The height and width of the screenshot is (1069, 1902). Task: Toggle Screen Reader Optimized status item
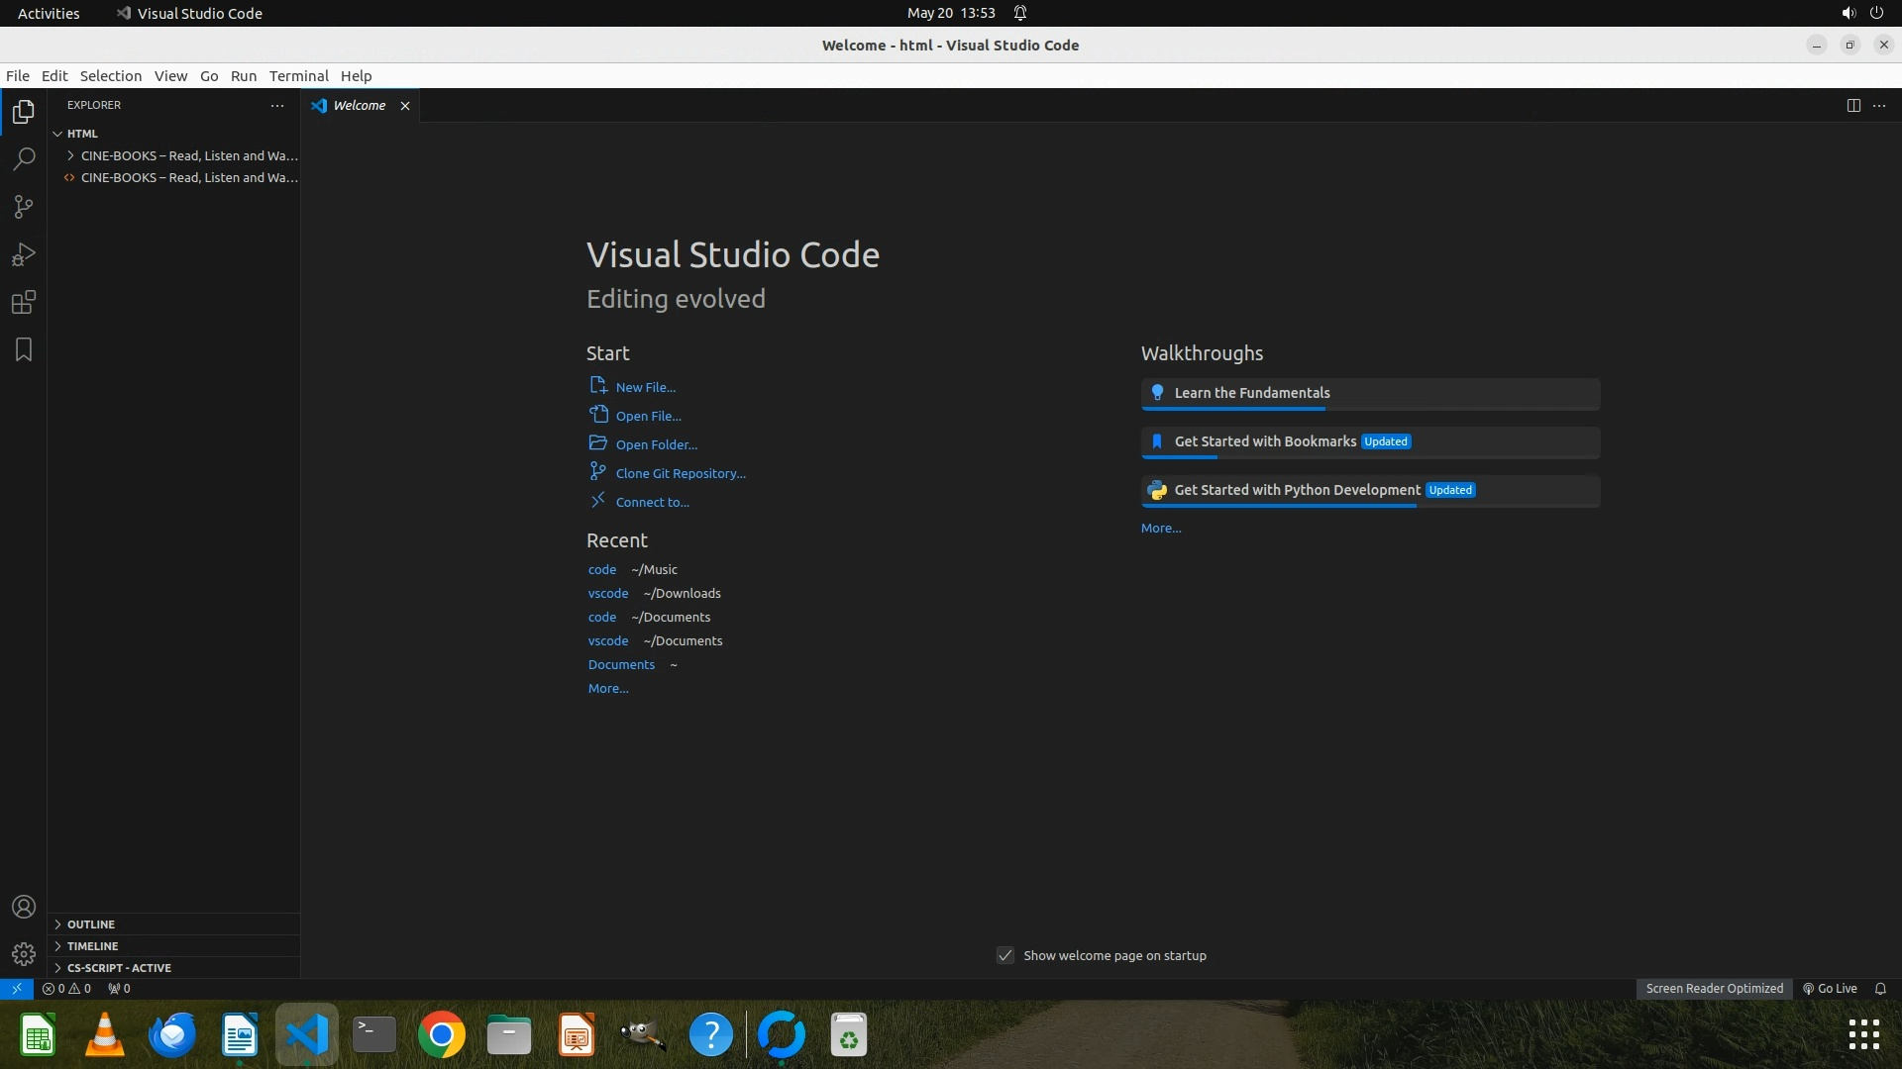pyautogui.click(x=1714, y=988)
